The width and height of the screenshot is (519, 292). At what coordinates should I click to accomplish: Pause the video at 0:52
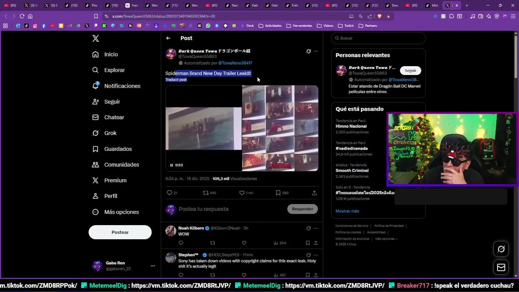click(172, 165)
